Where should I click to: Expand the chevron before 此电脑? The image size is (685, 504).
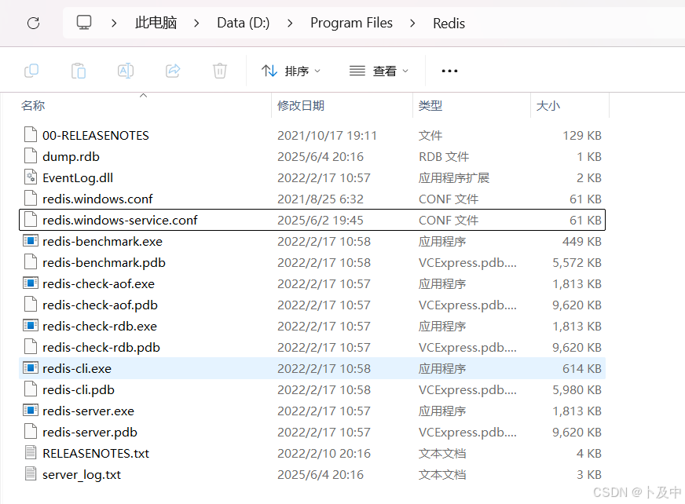114,23
